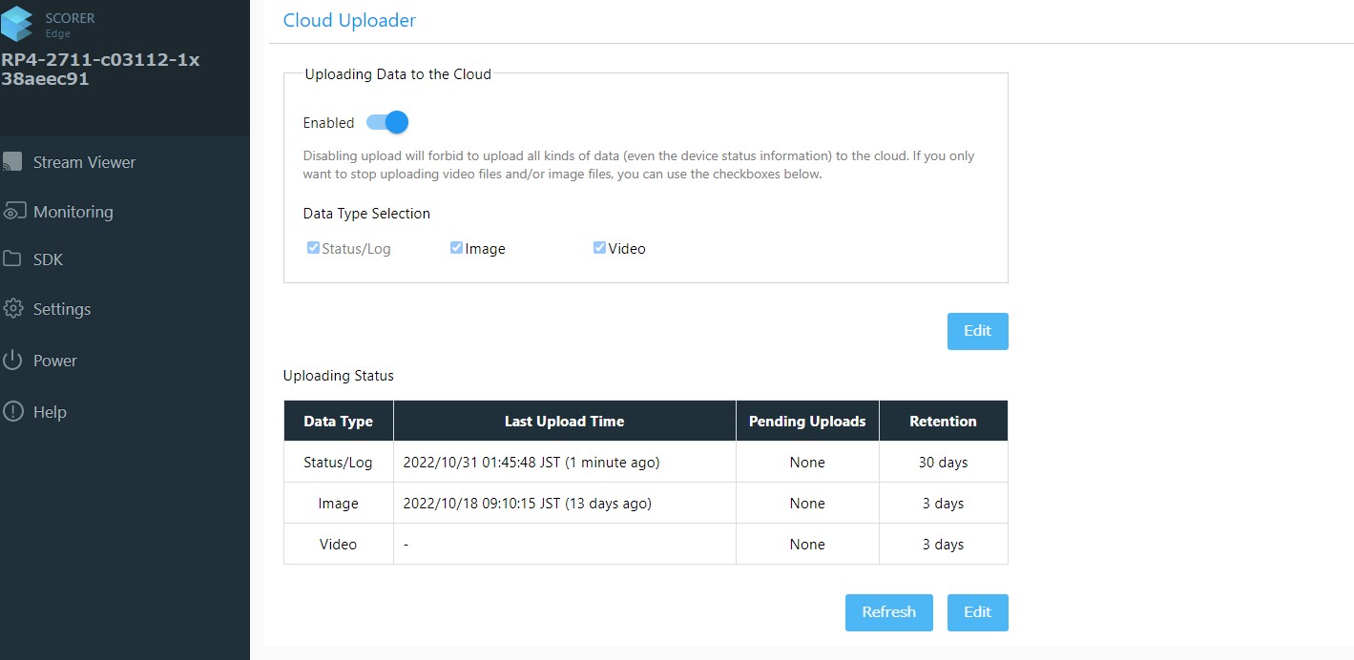Select the device name RP4-2711-c03112-1x38aeec91
The width and height of the screenshot is (1354, 660).
pyautogui.click(x=100, y=70)
